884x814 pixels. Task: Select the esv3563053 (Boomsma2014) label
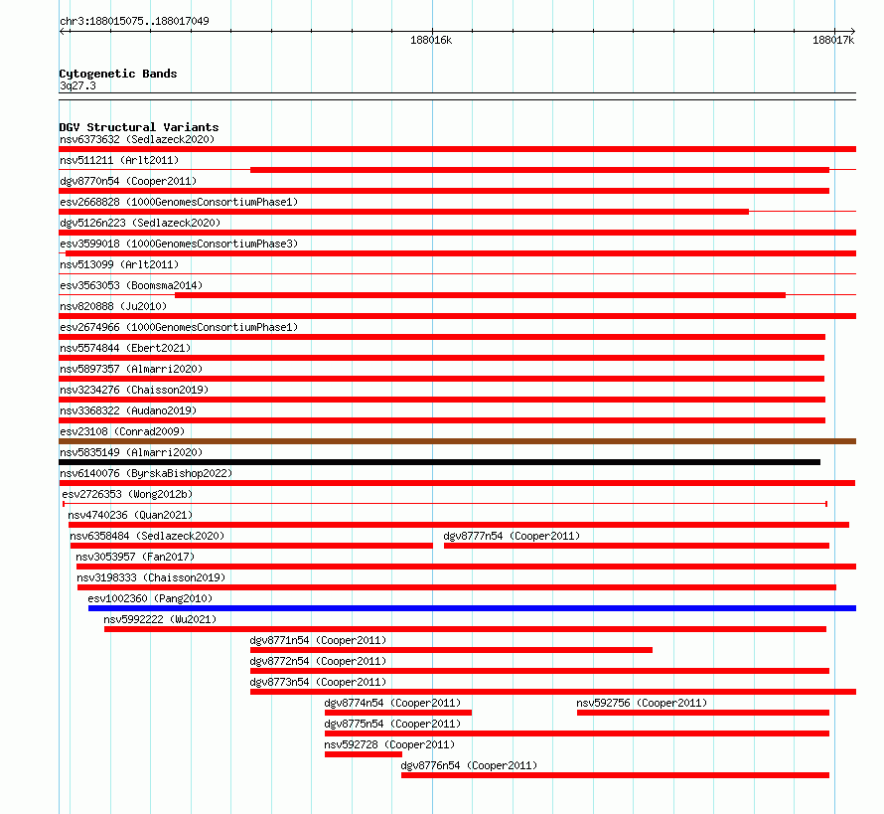click(131, 285)
